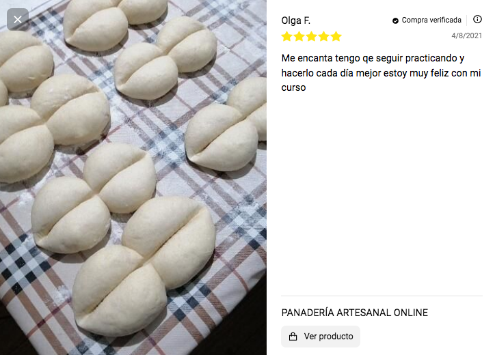495x355 pixels.
Task: Click the review date 4/8/2021
Action: click(466, 35)
